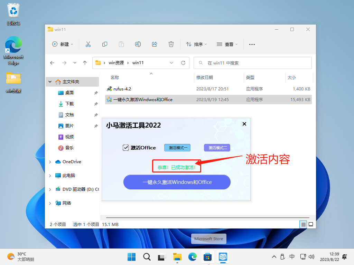This screenshot has height=265, width=354.
Task: Click the Rename icon in toolbar
Action: 138,44
